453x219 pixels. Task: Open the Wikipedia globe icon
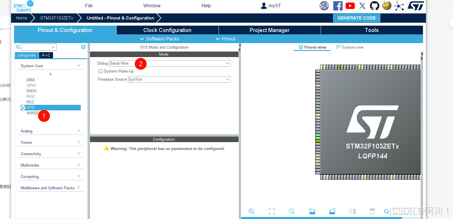point(387,6)
